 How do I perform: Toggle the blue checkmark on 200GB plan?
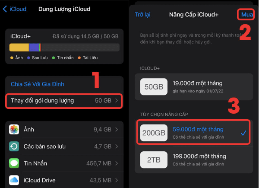coord(243,133)
